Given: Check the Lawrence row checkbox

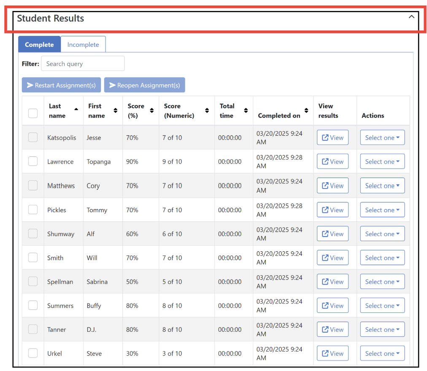Looking at the screenshot, I should (33, 161).
